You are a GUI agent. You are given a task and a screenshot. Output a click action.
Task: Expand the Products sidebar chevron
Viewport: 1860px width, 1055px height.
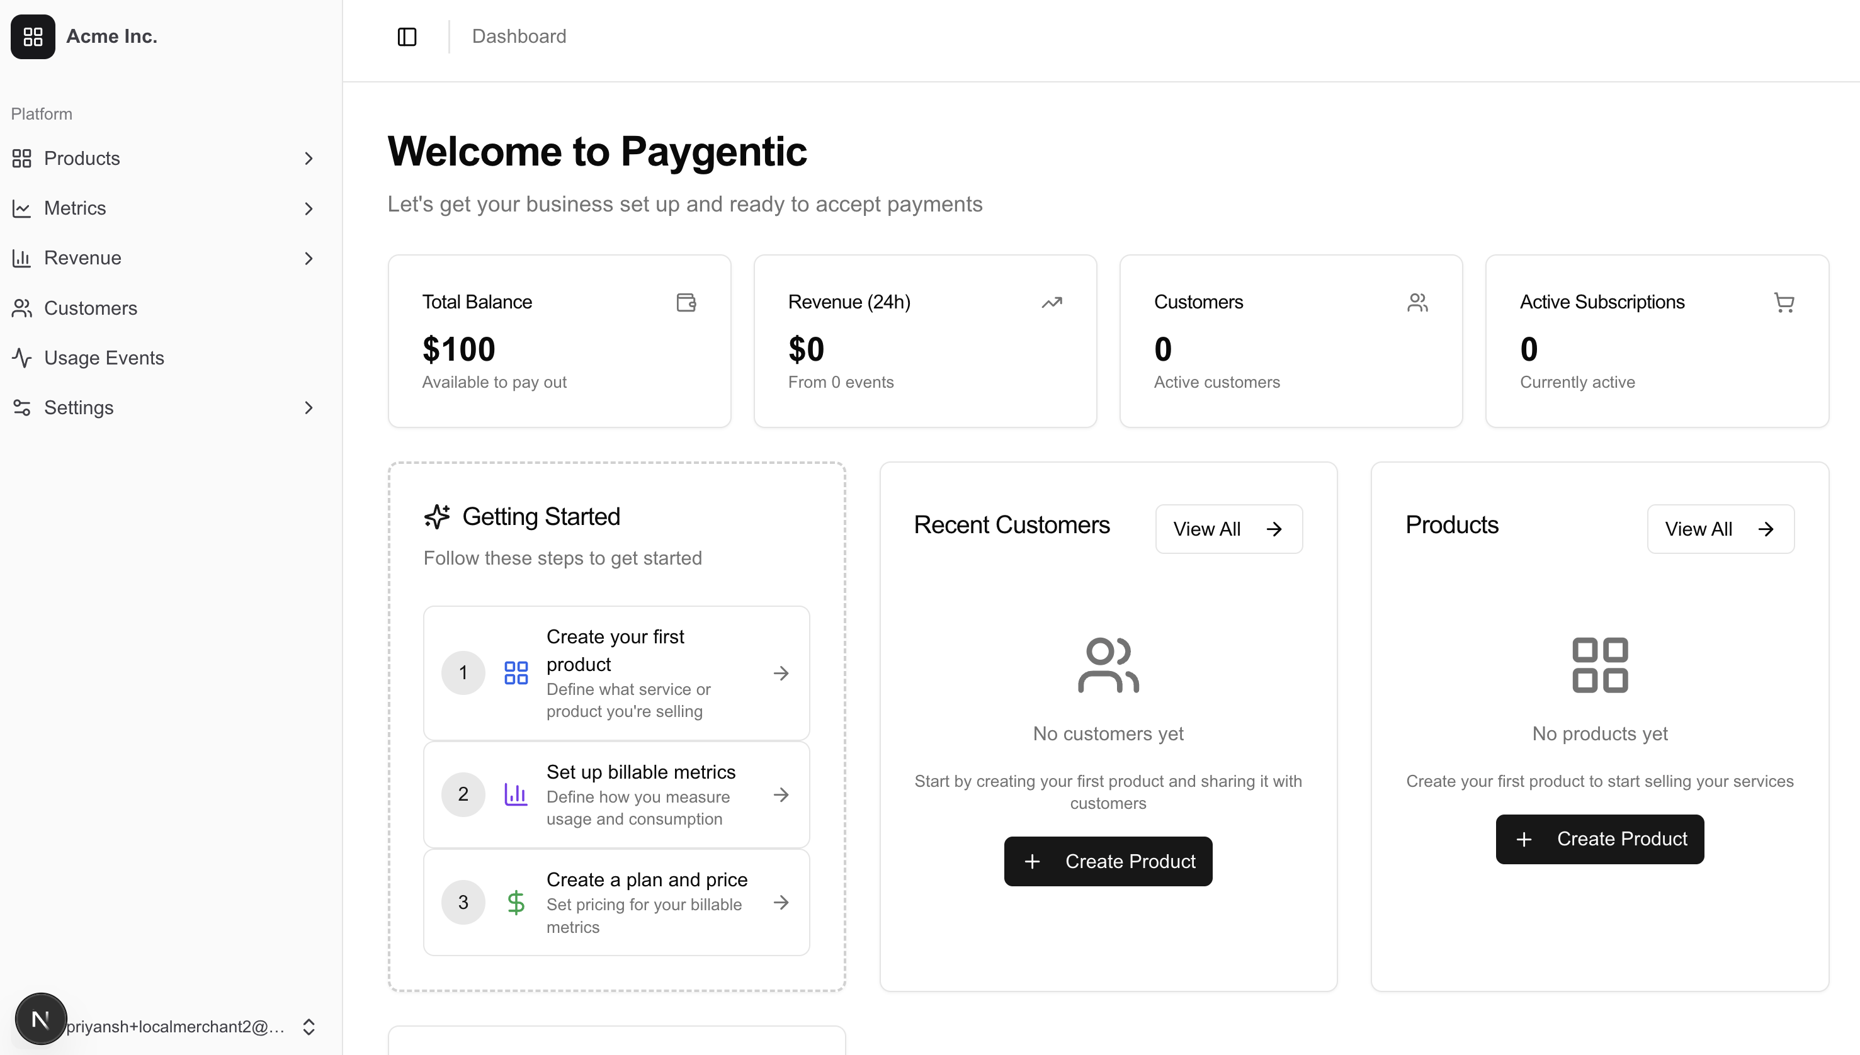pos(309,158)
